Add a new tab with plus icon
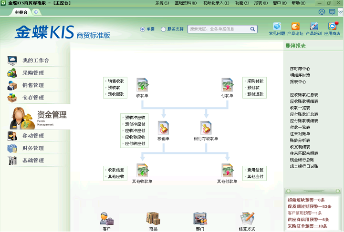 [36, 12]
